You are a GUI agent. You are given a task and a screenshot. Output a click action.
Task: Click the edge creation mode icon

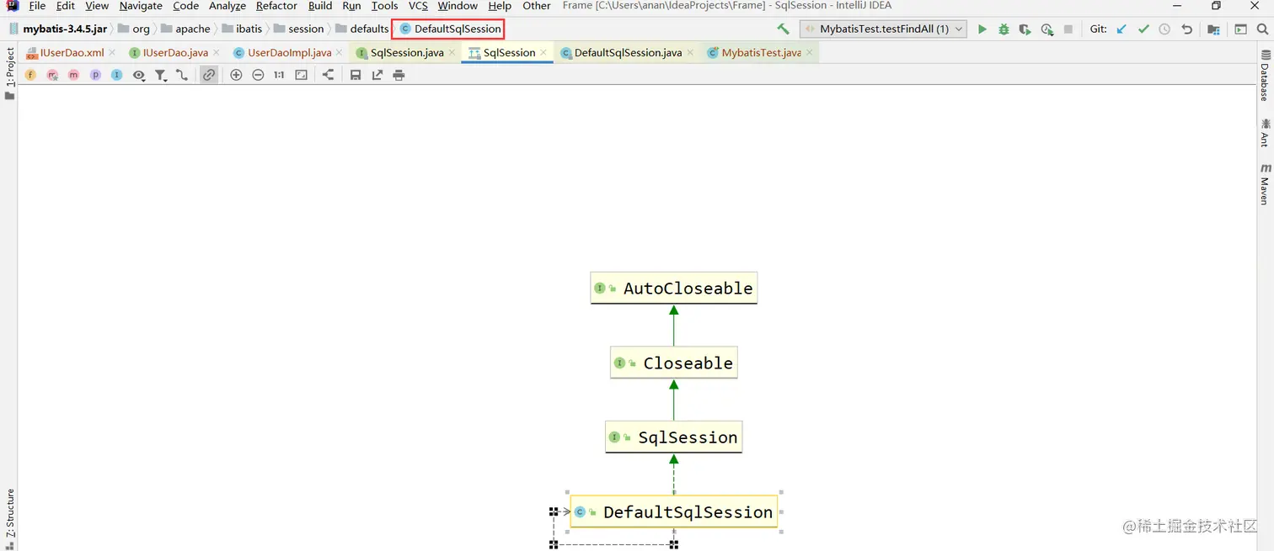coord(182,75)
